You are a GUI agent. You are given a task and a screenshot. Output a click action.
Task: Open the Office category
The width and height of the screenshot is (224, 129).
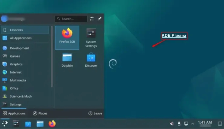(x=25, y=88)
